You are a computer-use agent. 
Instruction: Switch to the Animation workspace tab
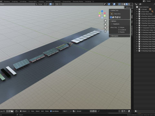click(x=49, y=2)
